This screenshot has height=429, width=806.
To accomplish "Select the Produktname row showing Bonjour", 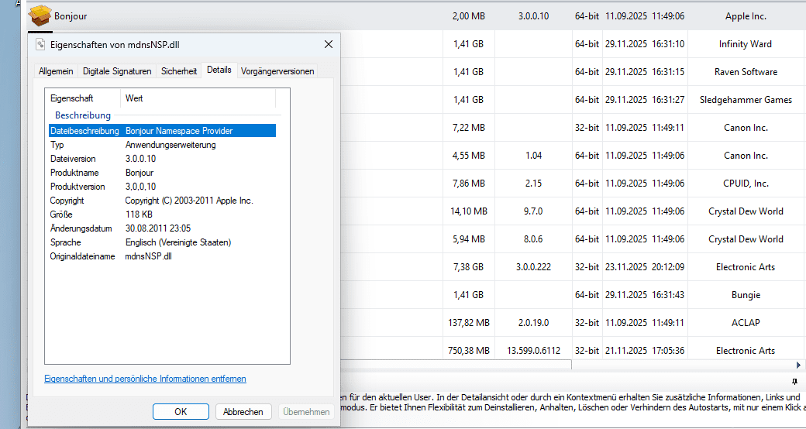I will (x=163, y=173).
